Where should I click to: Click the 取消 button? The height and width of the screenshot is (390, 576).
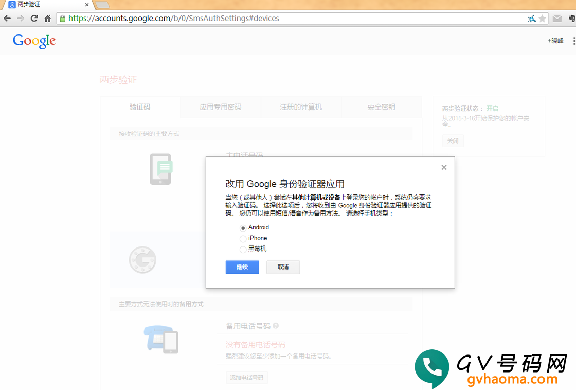point(283,267)
